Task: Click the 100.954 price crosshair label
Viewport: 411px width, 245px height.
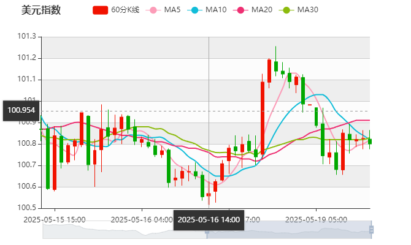Action: [21, 110]
